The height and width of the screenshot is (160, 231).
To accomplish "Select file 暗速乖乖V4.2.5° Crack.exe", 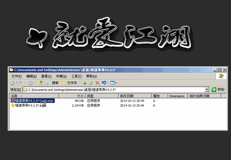I will click(x=35, y=101).
